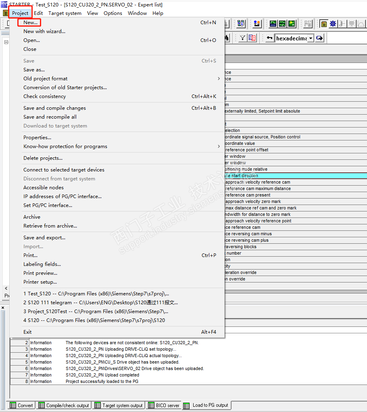Select Print preview...
Screen dimensions: 367x412
(x=40, y=273)
